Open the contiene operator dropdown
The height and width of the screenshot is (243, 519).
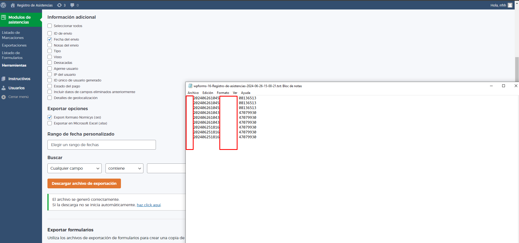(124, 168)
